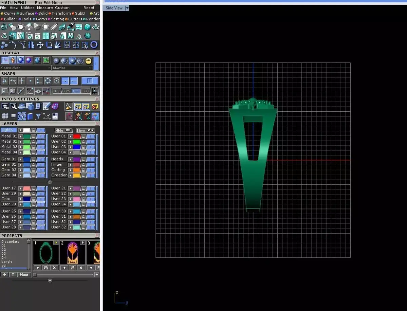Click the single monitor viewport icon
The height and width of the screenshot is (311, 407).
tap(13, 116)
